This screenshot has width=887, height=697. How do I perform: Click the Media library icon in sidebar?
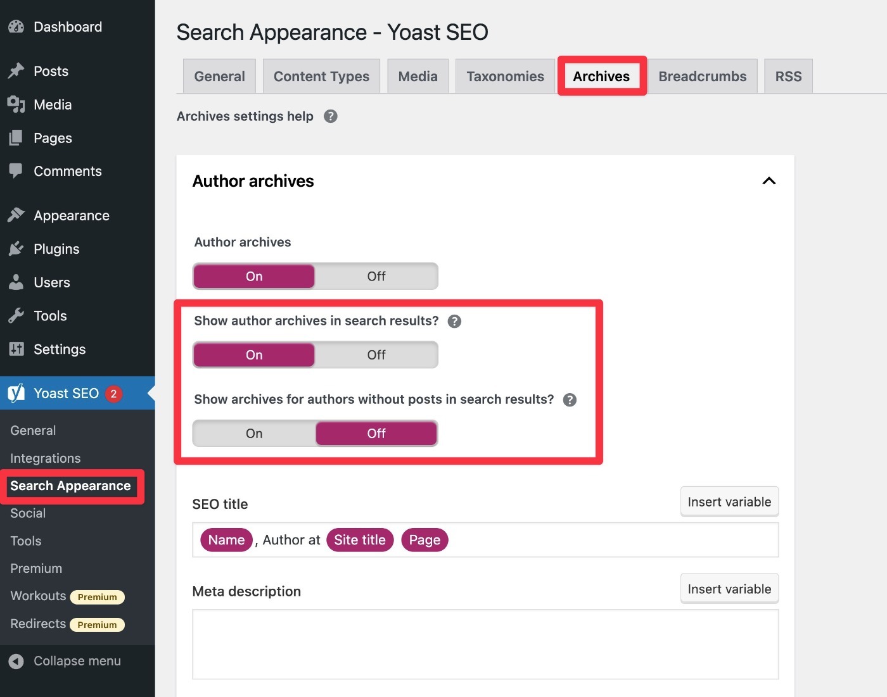click(x=16, y=104)
